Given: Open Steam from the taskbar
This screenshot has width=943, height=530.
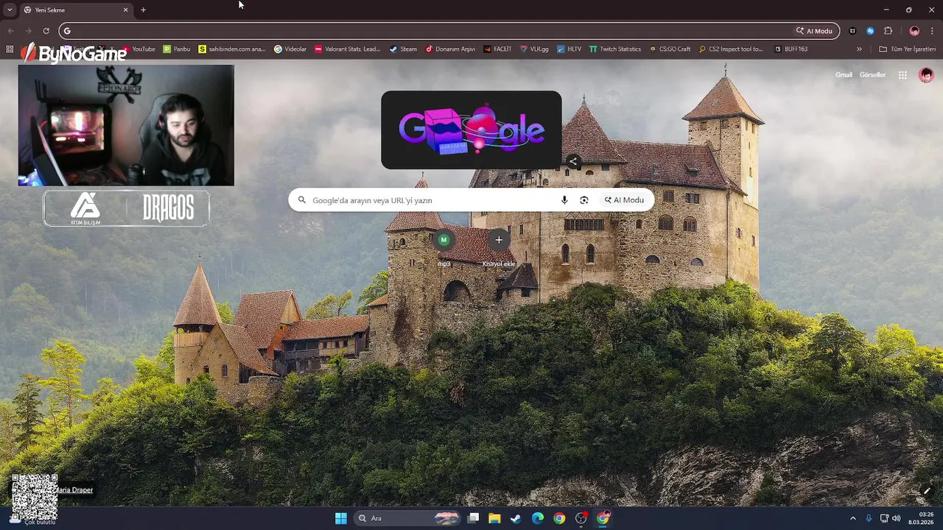Looking at the screenshot, I should pyautogui.click(x=516, y=518).
